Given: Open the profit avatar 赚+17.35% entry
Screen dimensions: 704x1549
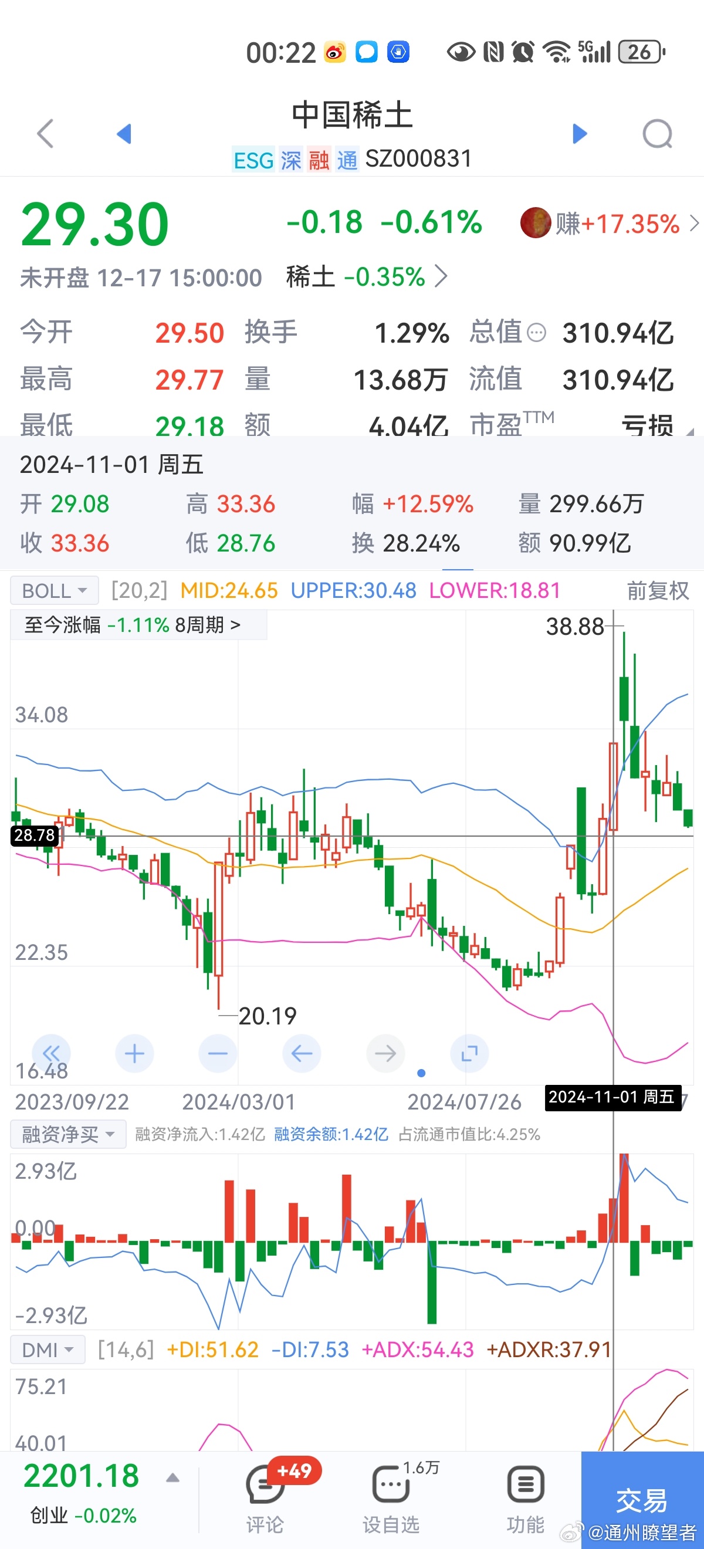Looking at the screenshot, I should 610,224.
